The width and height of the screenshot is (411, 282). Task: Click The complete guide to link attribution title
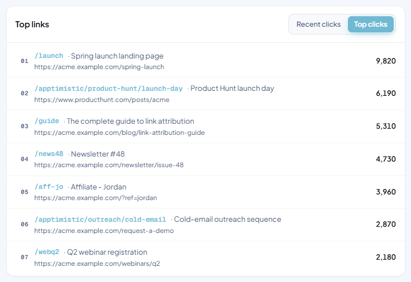tap(131, 121)
